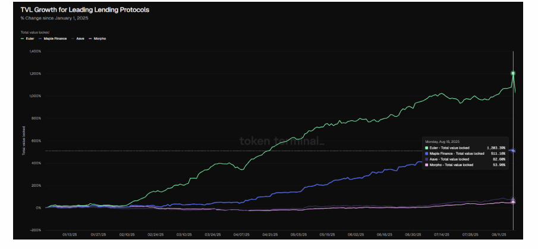
Task: Click the '1,000%' y-axis label
Action: tap(36, 96)
